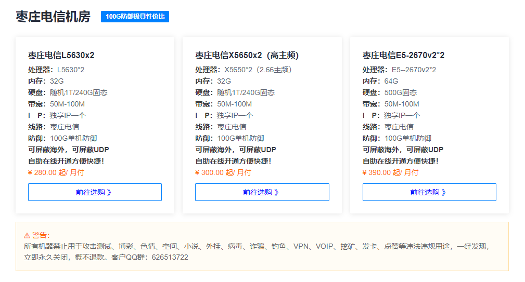This screenshot has width=525, height=282.
Task: Click 前往选购 button for 枣庄电信L5630x2
Action: click(95, 192)
